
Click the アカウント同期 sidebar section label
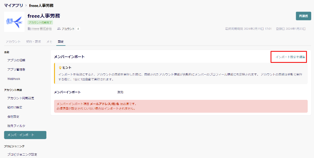coord(13,90)
